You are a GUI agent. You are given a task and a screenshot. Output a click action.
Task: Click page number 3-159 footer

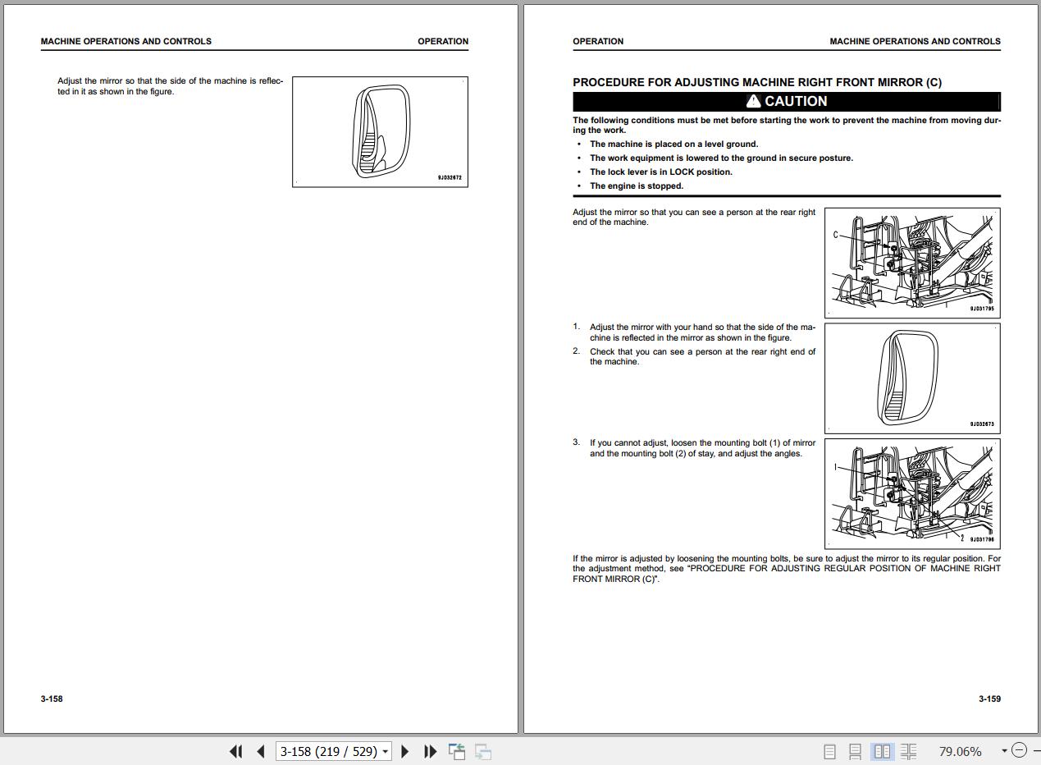point(989,699)
